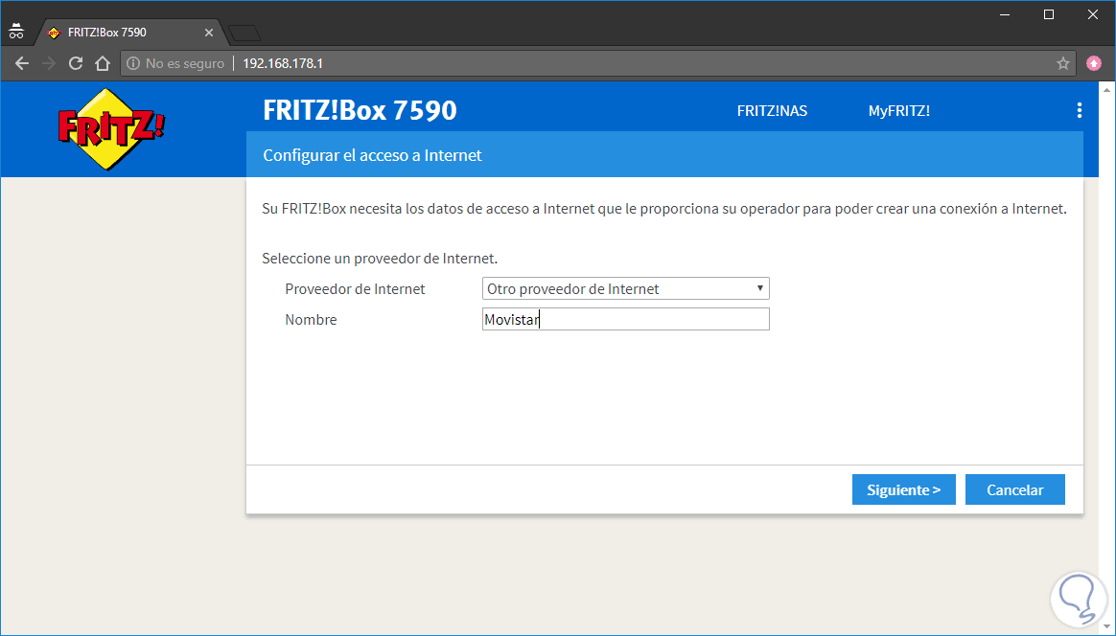
Task: Open a new browser tab
Action: [x=244, y=33]
